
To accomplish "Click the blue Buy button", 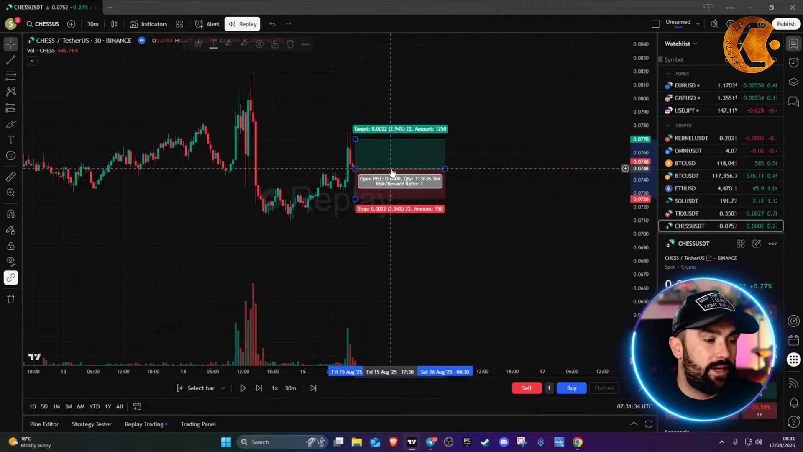I will coord(571,388).
